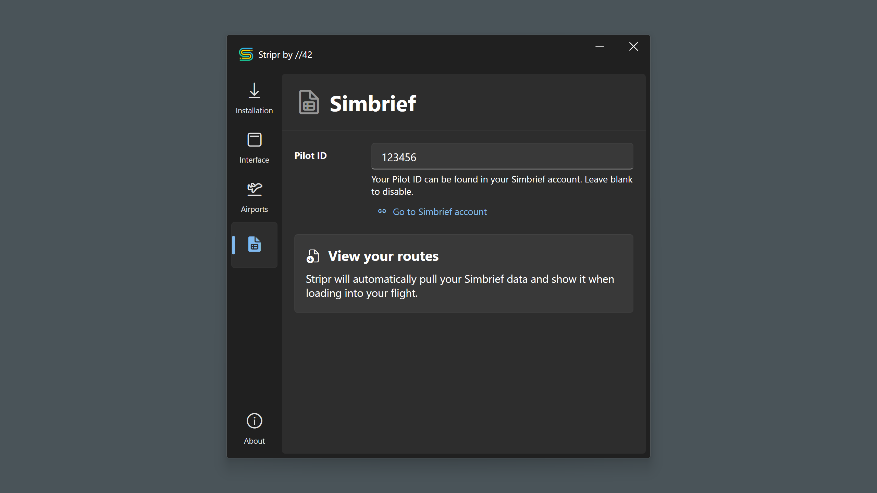Open the About tab label

click(254, 441)
